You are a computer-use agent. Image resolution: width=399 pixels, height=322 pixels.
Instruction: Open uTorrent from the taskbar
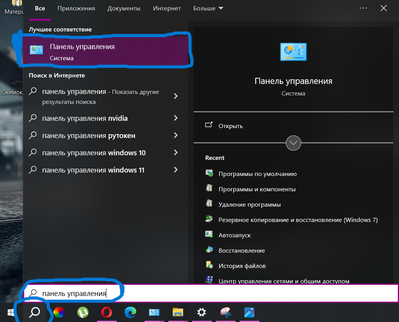(83, 312)
